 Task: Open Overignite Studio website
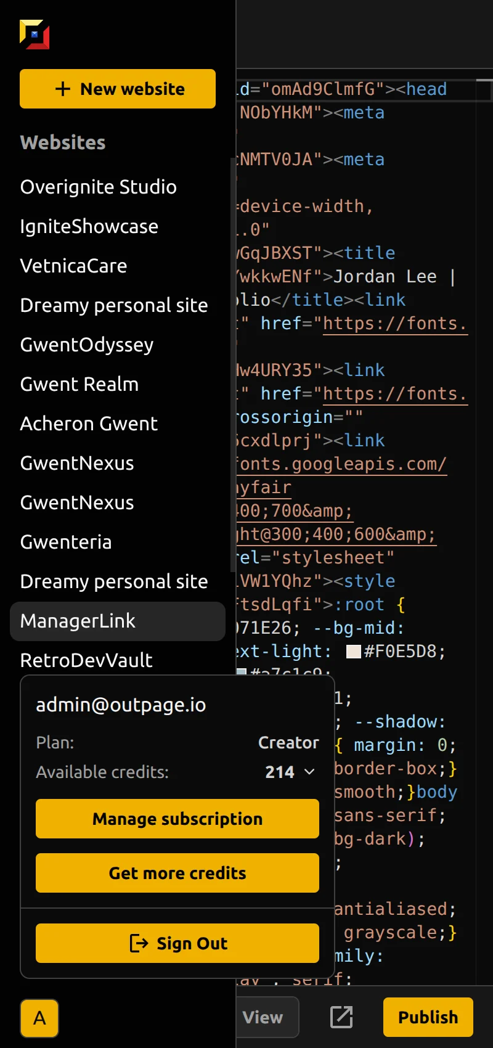[x=99, y=187]
